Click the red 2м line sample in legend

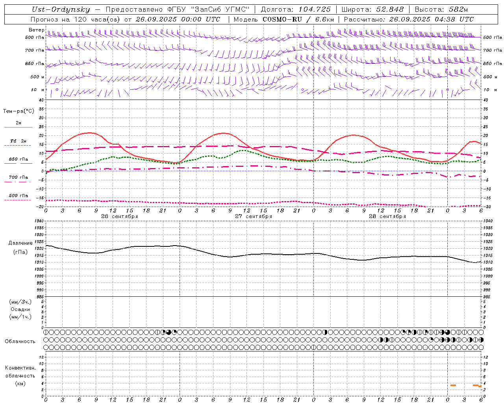[x=18, y=128]
